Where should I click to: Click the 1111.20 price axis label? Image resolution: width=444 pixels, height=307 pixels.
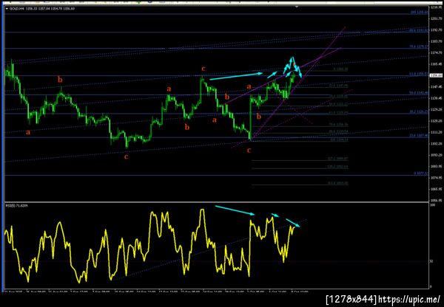[x=437, y=132]
